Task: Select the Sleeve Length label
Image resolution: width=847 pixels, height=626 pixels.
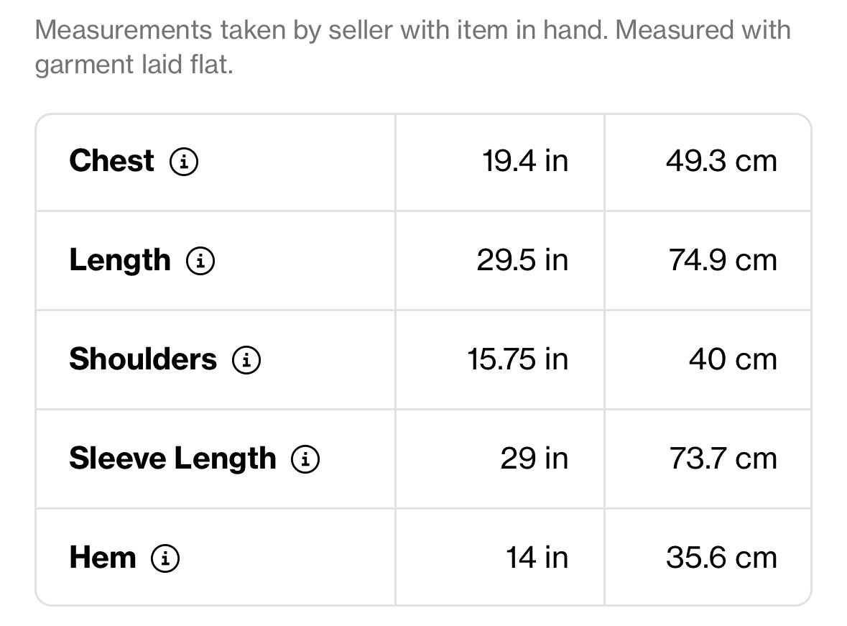Action: [173, 459]
